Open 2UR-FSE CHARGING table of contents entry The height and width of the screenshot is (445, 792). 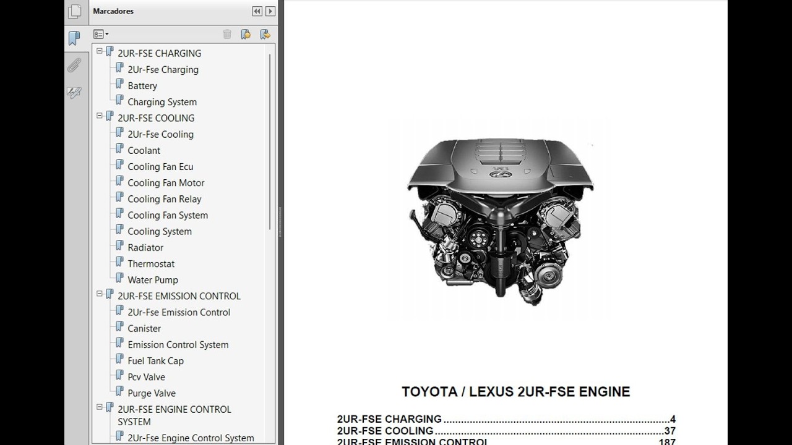click(506, 419)
